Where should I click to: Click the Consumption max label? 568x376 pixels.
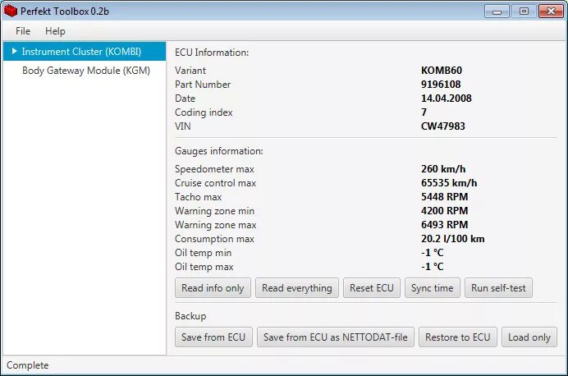[214, 239]
